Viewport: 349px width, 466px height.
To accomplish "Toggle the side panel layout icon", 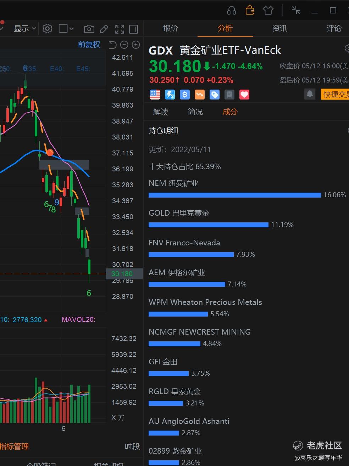I will [x=134, y=29].
